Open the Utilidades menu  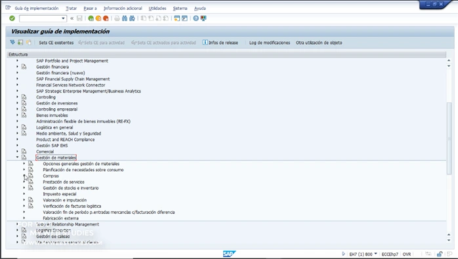pos(157,8)
